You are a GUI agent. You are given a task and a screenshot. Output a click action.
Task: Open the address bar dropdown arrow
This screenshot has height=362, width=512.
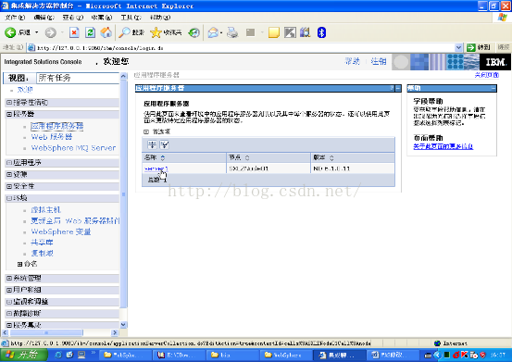(458, 47)
